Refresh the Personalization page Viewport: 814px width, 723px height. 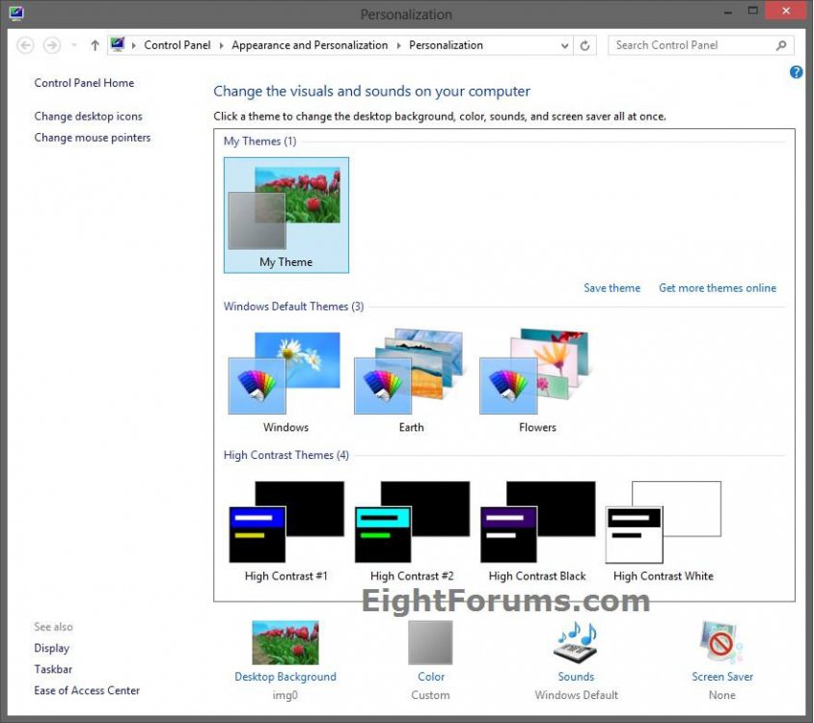(x=585, y=44)
